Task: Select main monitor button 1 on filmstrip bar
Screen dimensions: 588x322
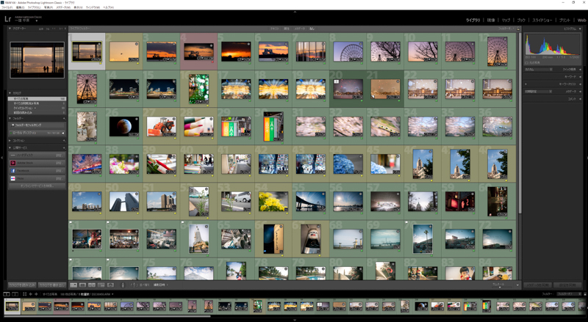Action: tap(7, 294)
